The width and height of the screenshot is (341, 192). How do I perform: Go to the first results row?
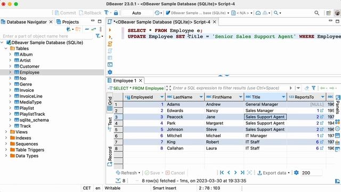222,173
